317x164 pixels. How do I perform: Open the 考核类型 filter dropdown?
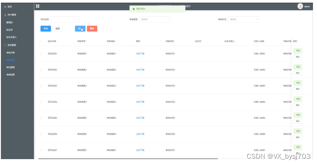(155, 20)
